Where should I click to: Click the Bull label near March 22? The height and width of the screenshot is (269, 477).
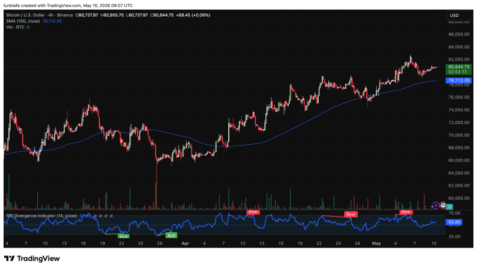click(x=123, y=236)
